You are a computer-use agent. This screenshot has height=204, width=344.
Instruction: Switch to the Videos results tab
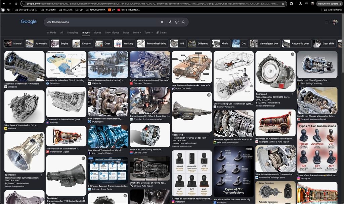(97, 32)
